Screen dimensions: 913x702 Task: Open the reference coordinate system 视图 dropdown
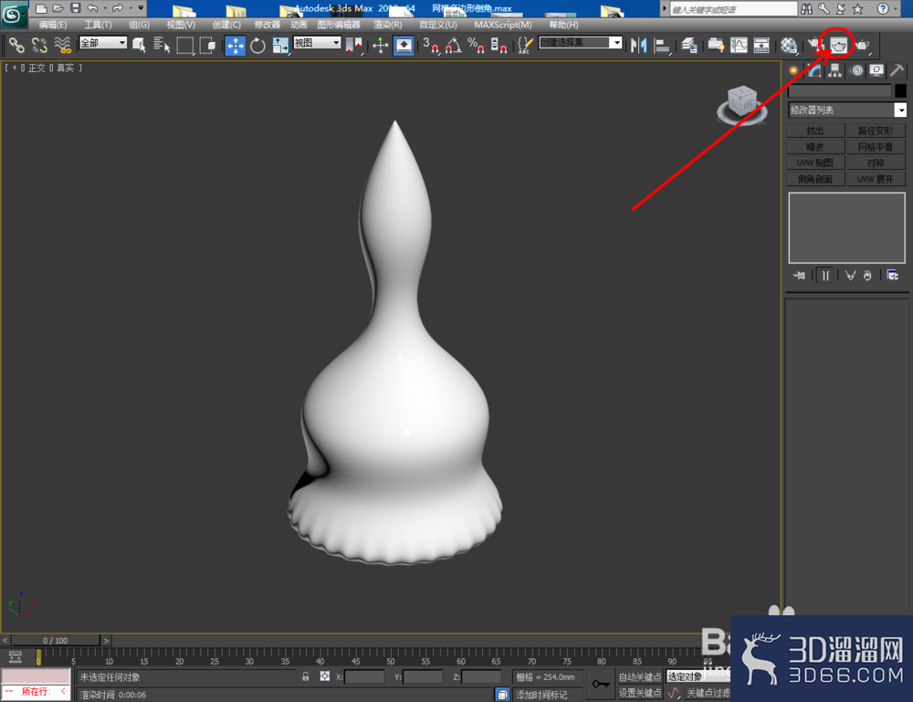pyautogui.click(x=317, y=43)
